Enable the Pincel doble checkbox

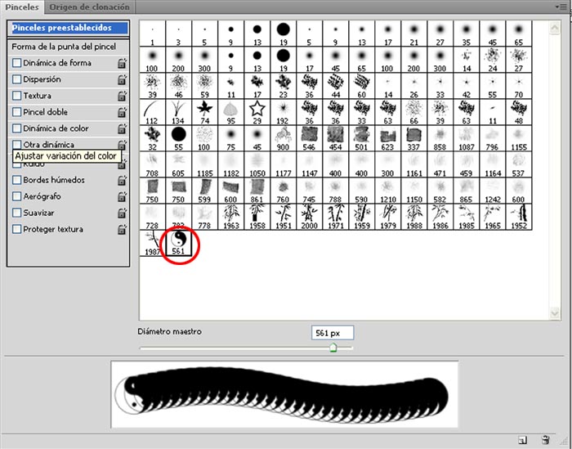point(17,112)
